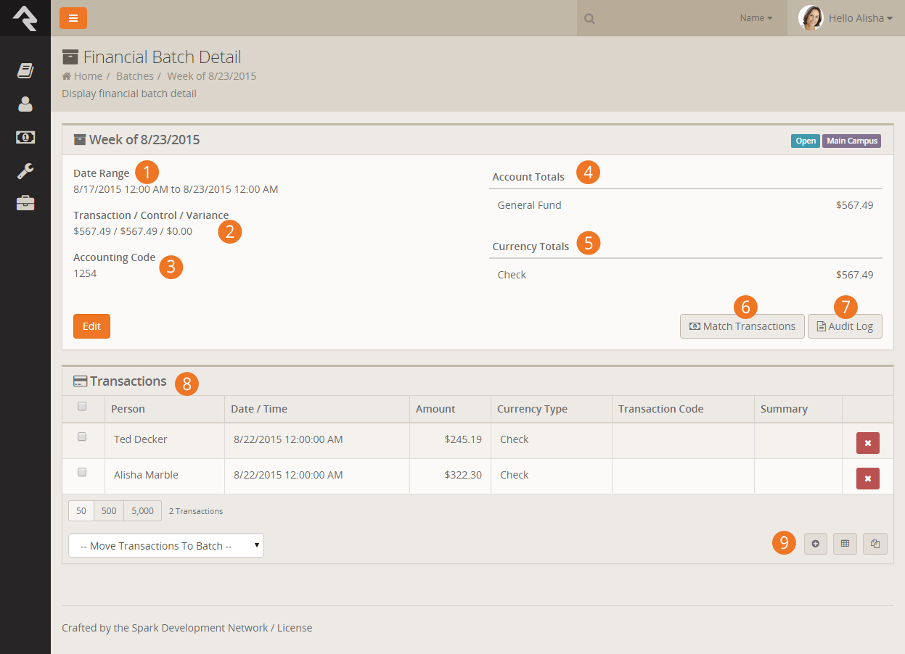Go to Batches in breadcrumb

click(x=135, y=76)
